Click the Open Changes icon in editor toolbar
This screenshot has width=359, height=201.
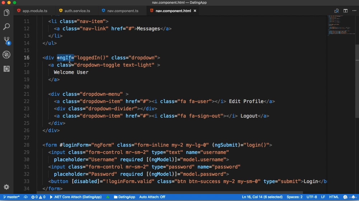pyautogui.click(x=336, y=11)
